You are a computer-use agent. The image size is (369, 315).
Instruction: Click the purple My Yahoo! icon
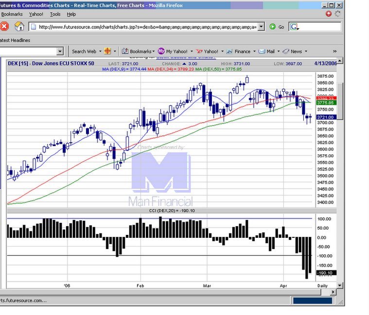click(161, 51)
